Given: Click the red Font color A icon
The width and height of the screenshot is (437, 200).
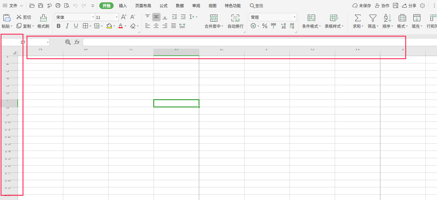Looking at the screenshot, I should [121, 26].
